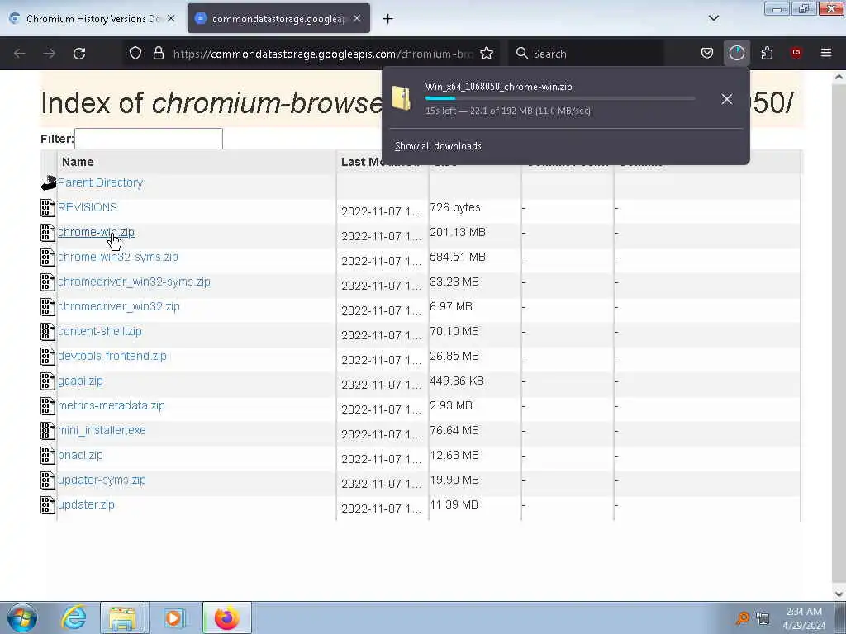Open Windows Media Player from taskbar
The image size is (846, 634).
click(x=174, y=617)
